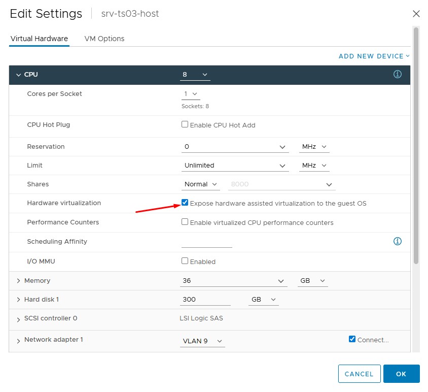The image size is (428, 392).
Task: Expand the Network adapter 1 section
Action: (x=19, y=340)
